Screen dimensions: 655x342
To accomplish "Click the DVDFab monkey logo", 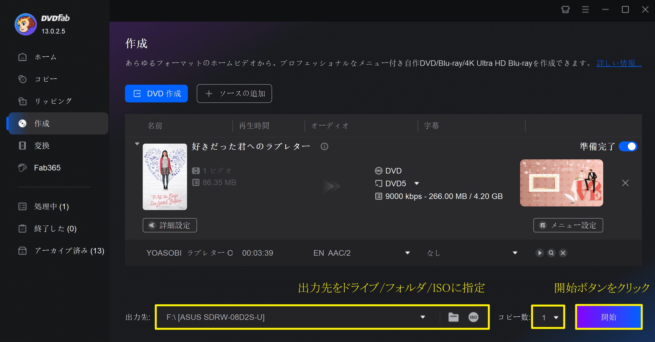I will click(x=26, y=24).
